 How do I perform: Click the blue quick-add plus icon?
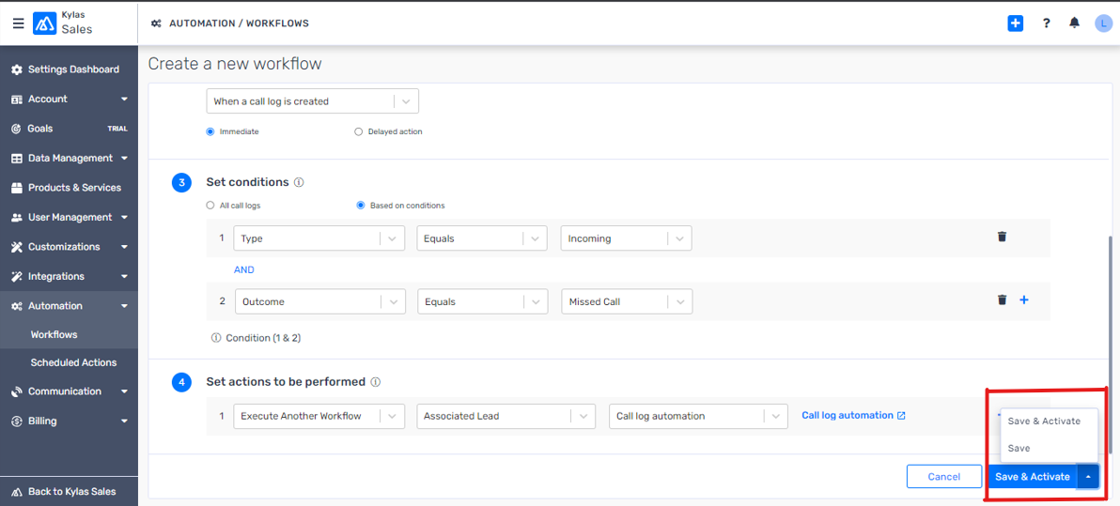pos(1015,23)
